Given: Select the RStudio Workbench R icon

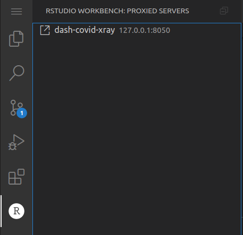Looking at the screenshot, I should pos(16,211).
